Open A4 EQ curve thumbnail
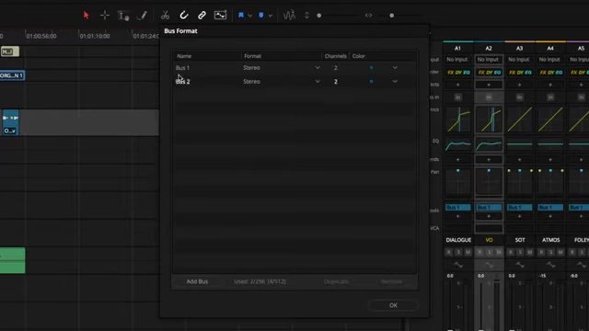This screenshot has width=589, height=331. [550, 144]
